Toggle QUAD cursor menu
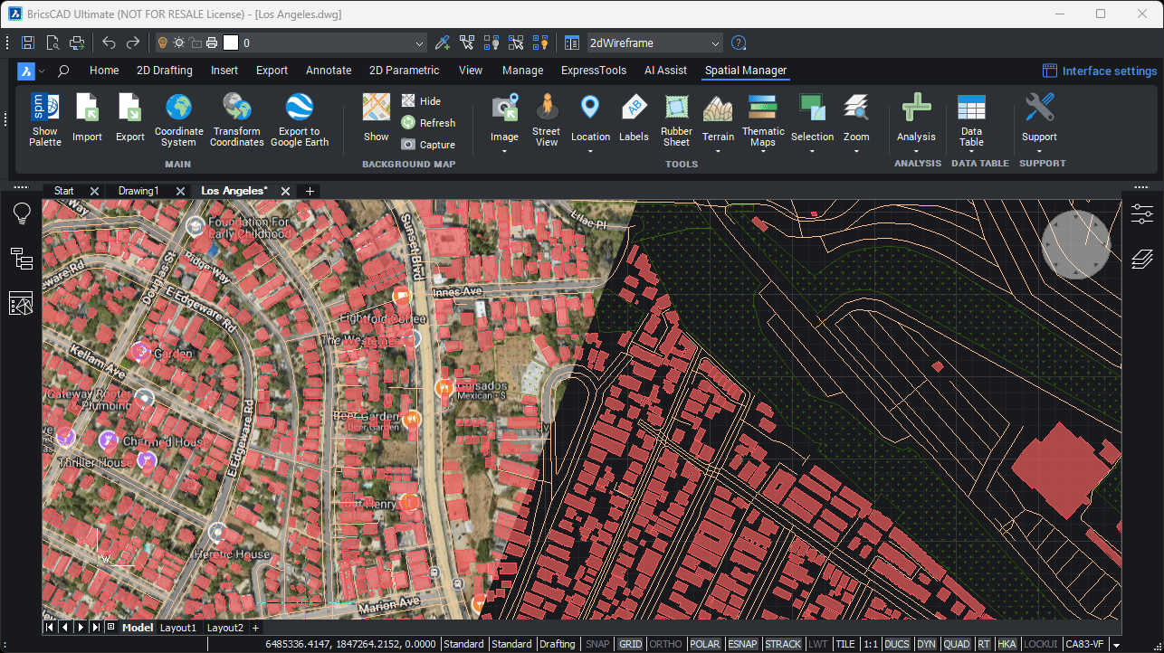The width and height of the screenshot is (1164, 653). click(x=956, y=644)
